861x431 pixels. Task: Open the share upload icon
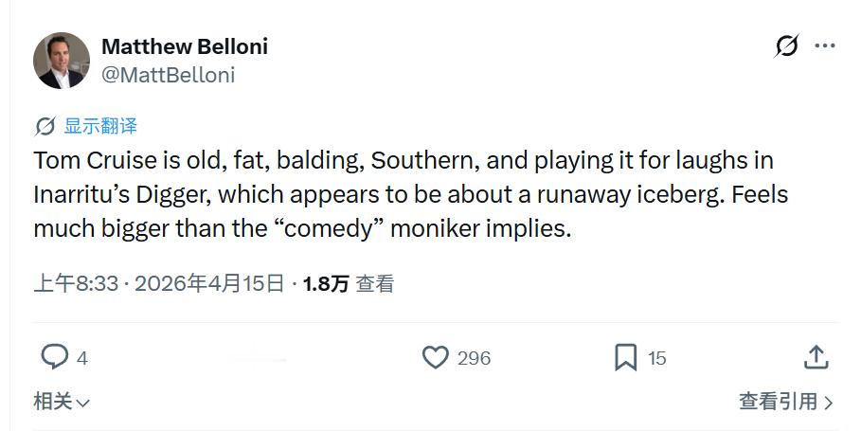816,357
